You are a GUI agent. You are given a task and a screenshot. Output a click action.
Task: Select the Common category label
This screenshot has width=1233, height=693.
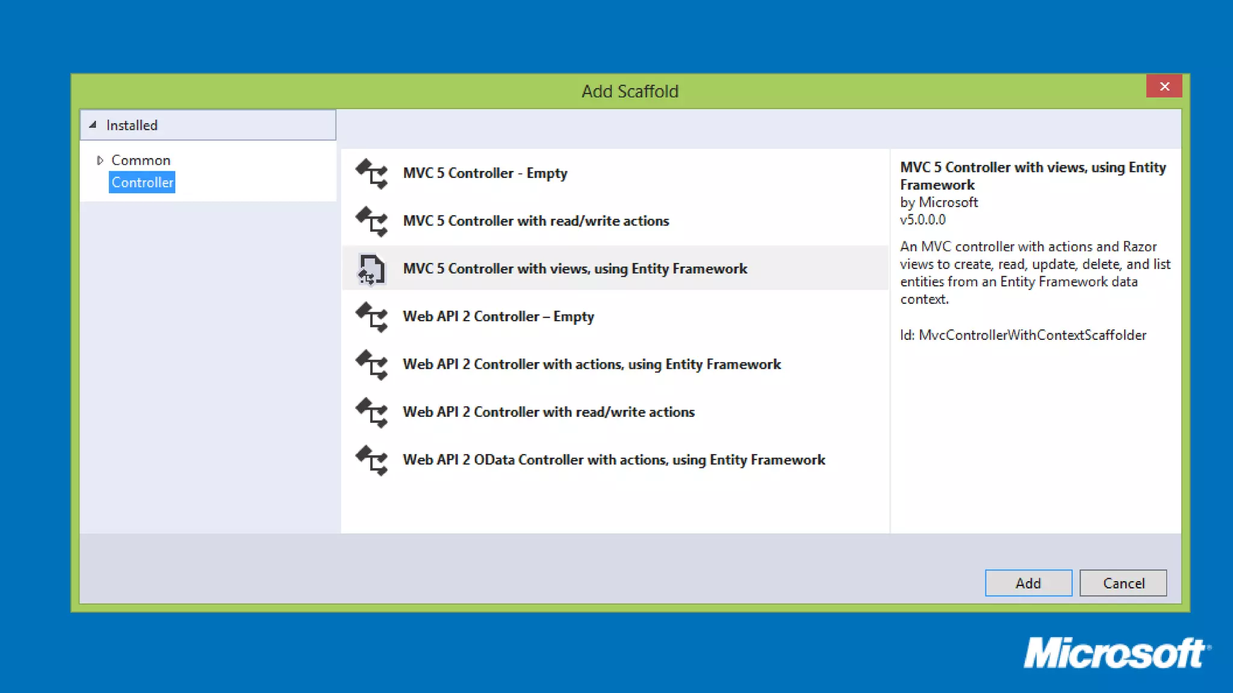tap(141, 160)
